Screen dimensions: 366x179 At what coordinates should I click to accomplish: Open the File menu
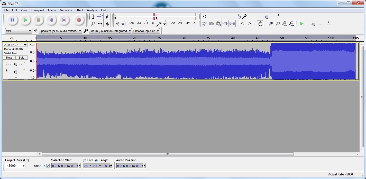point(6,10)
